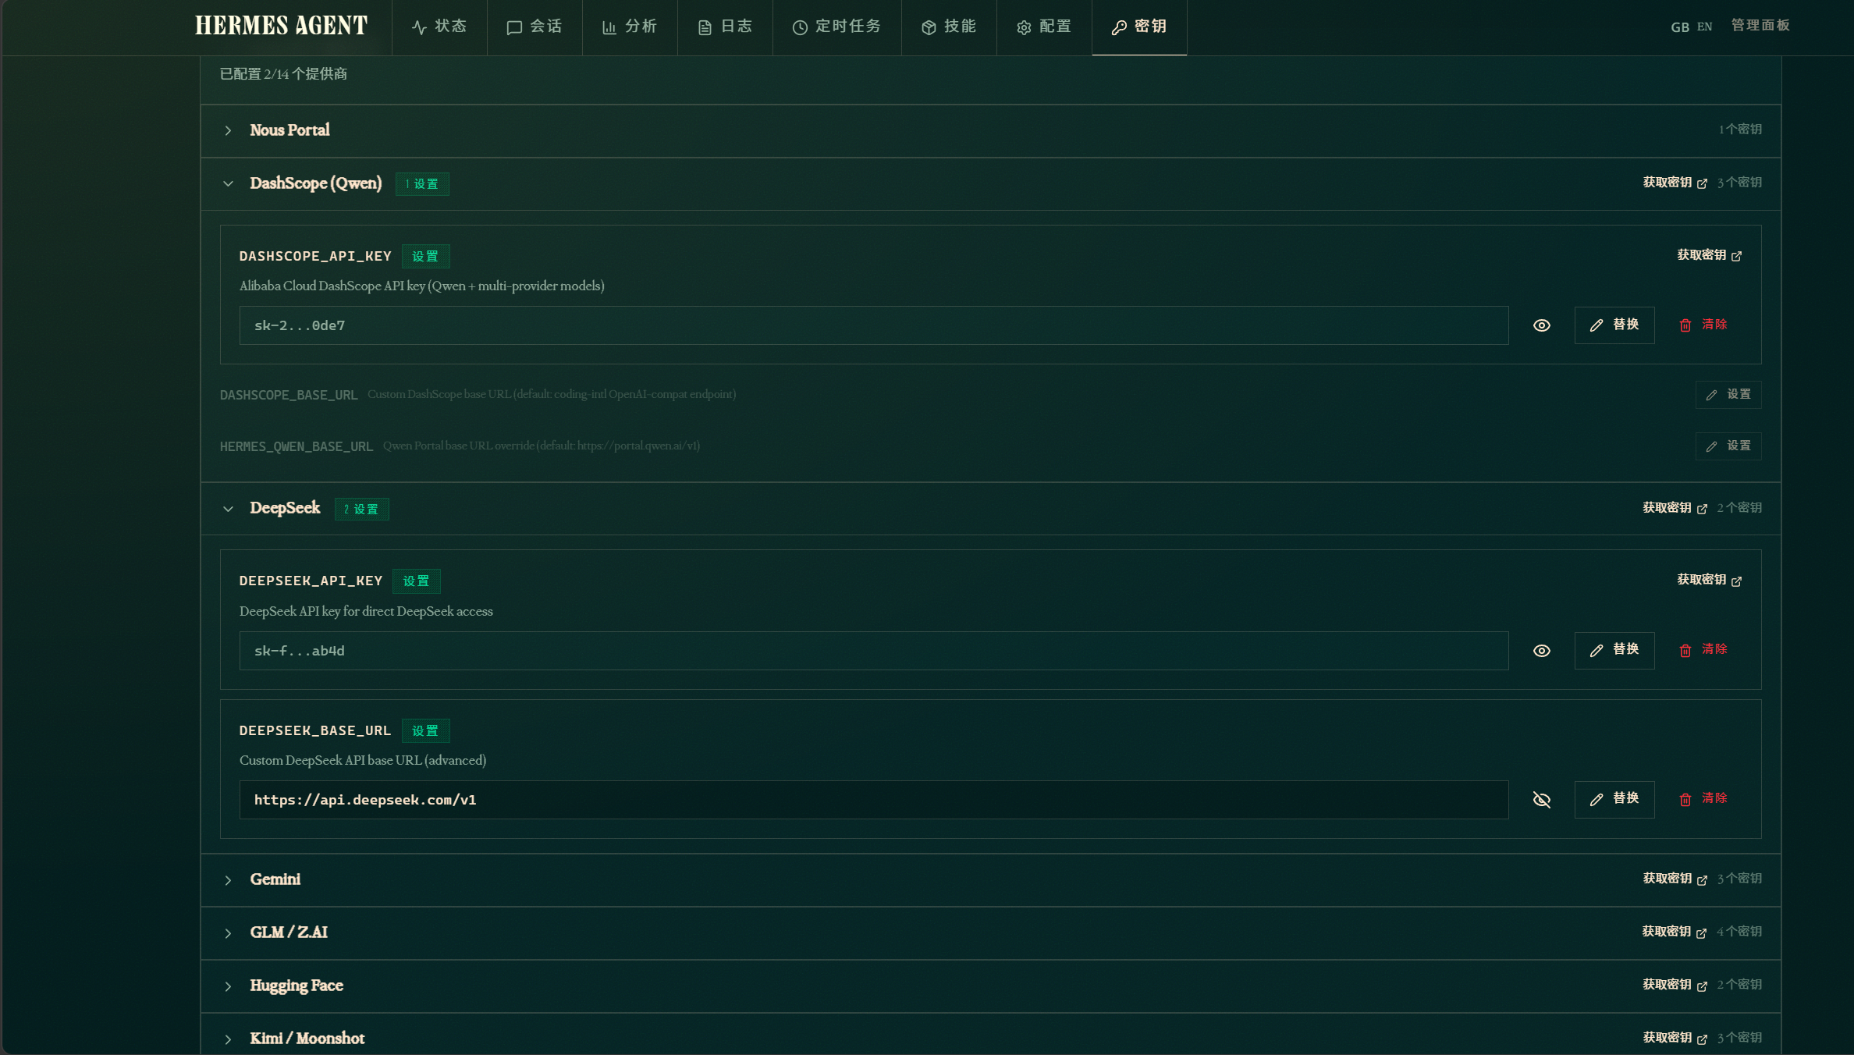
Task: Reveal the DEEPSEEK_API_KEY value with eye icon
Action: click(x=1541, y=651)
